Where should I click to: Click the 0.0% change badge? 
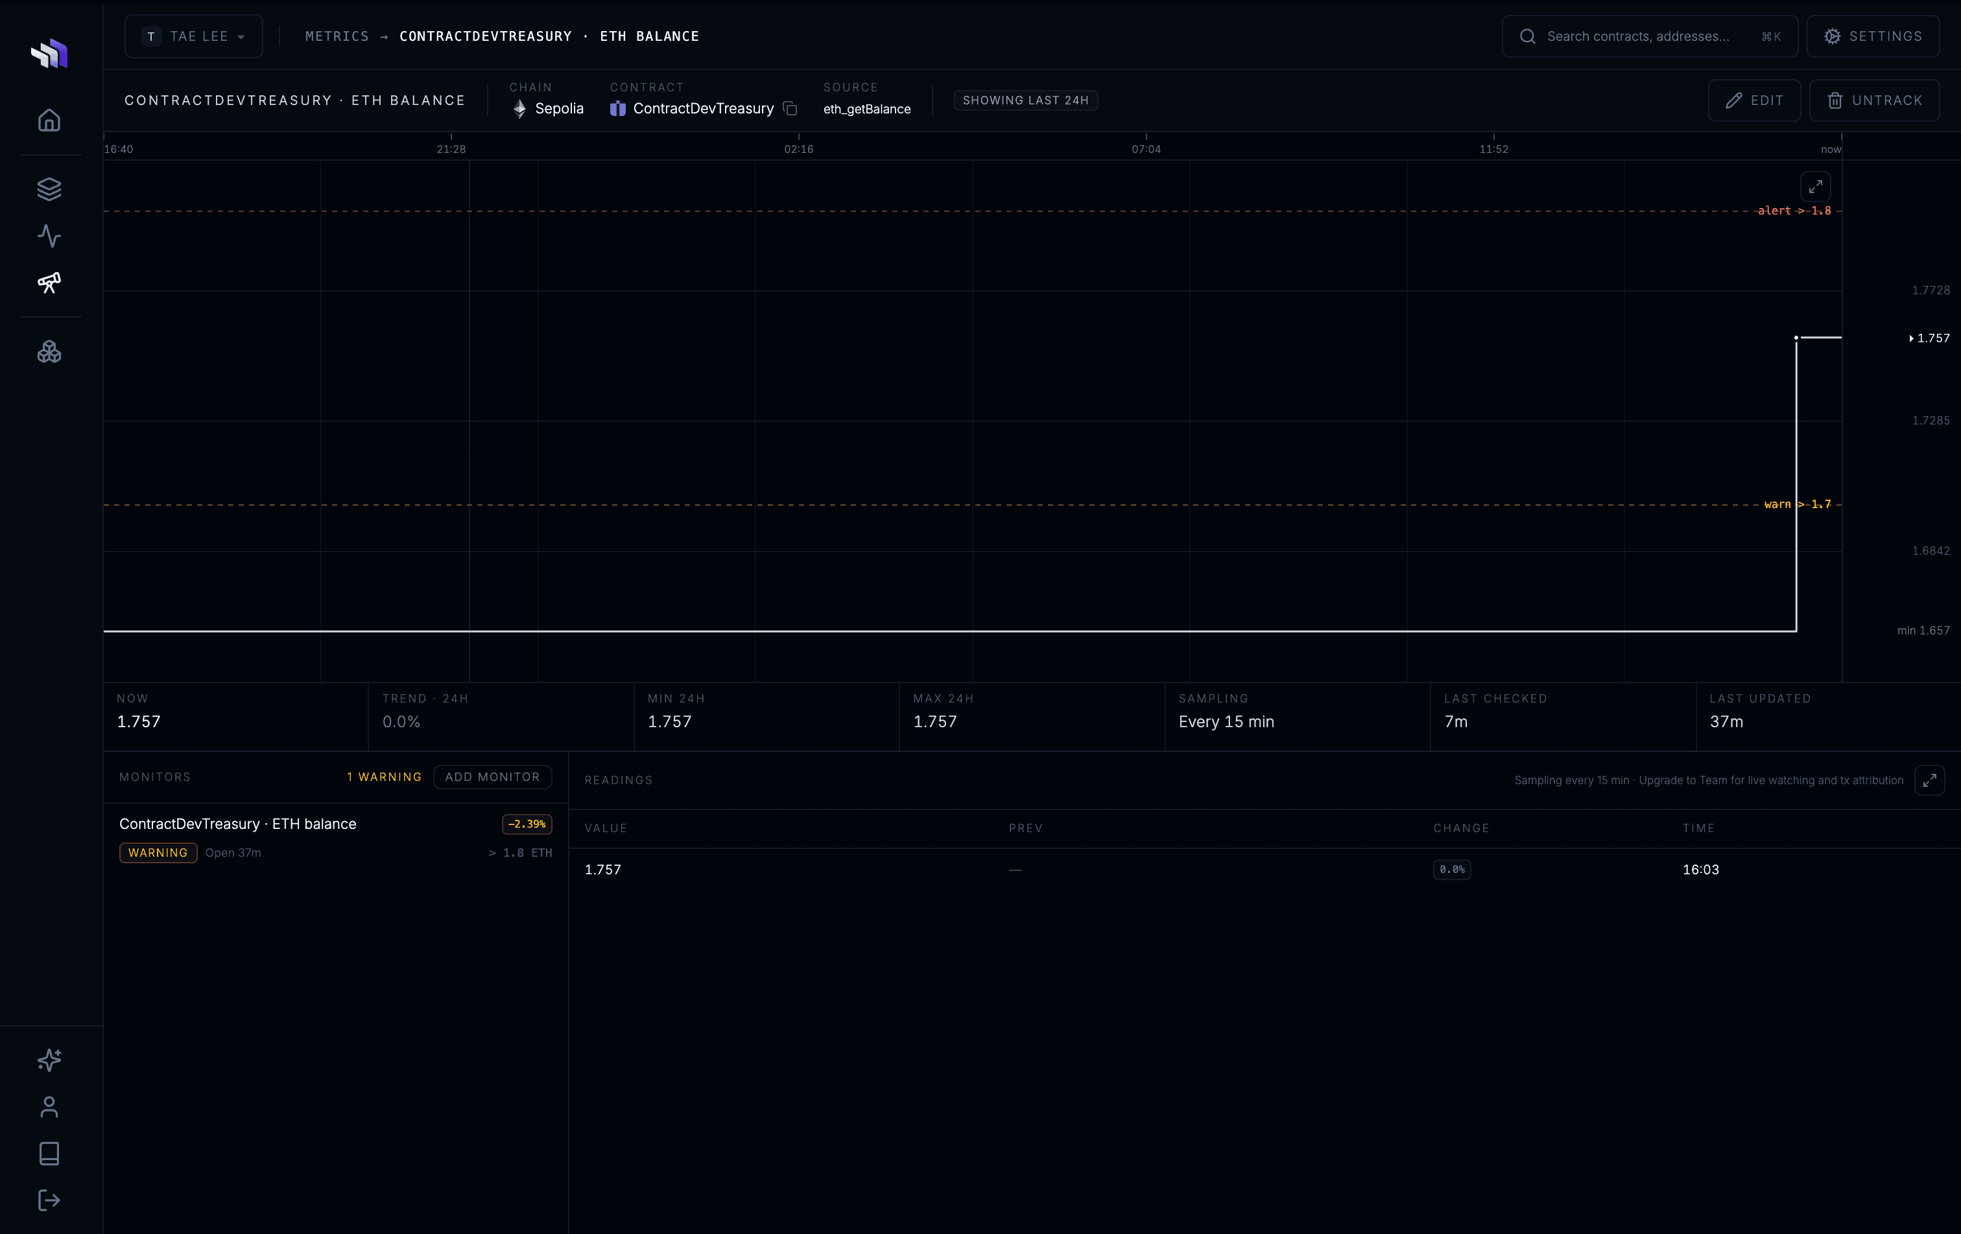coord(1452,869)
